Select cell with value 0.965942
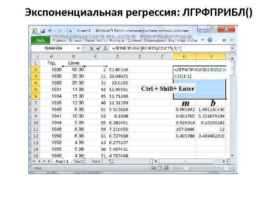 pyautogui.click(x=184, y=109)
